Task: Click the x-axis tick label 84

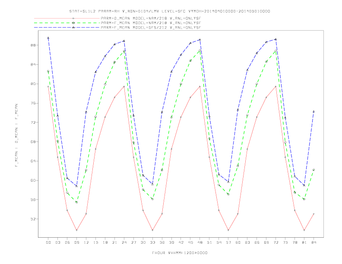Action: [314, 242]
